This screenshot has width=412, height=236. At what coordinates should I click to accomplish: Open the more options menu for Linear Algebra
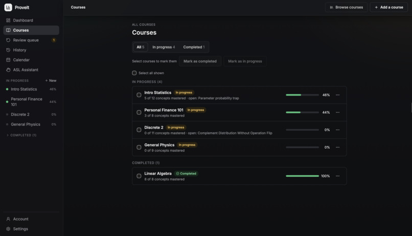338,176
